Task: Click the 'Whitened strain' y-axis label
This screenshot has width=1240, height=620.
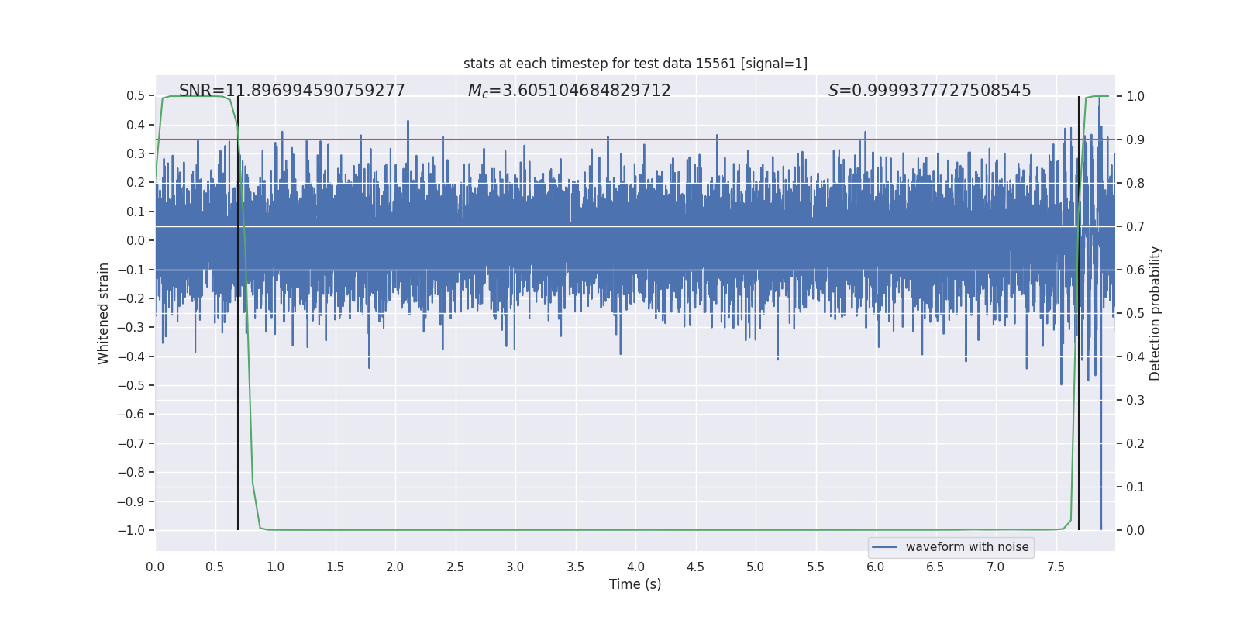Action: 104,313
